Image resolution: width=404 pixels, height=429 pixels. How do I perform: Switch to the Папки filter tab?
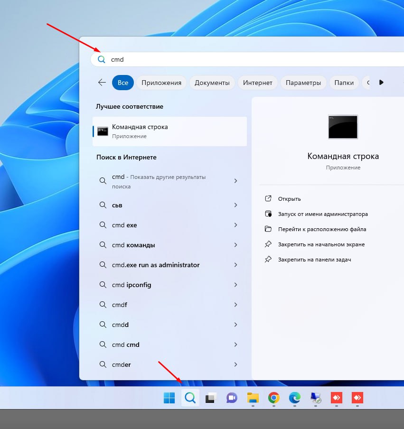click(x=344, y=83)
